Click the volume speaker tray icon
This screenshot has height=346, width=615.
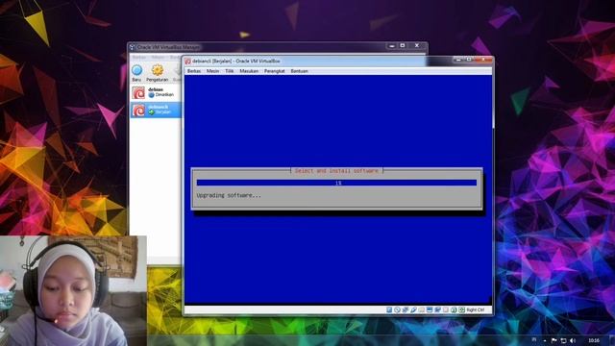pos(573,340)
